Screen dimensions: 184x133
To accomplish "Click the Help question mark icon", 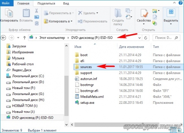I will pos(180,3).
